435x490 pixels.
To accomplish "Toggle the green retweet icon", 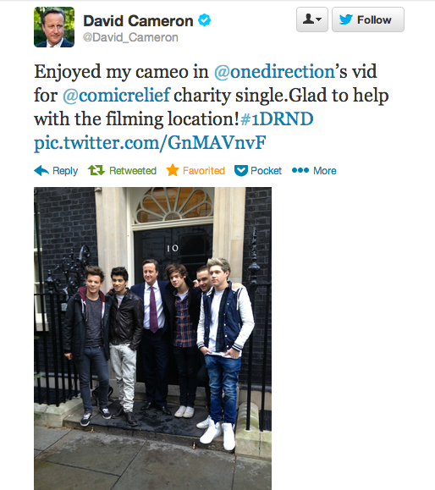I will [96, 170].
